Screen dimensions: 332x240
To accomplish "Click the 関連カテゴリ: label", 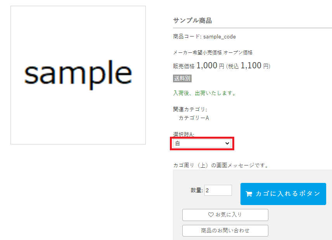I will point(190,110).
